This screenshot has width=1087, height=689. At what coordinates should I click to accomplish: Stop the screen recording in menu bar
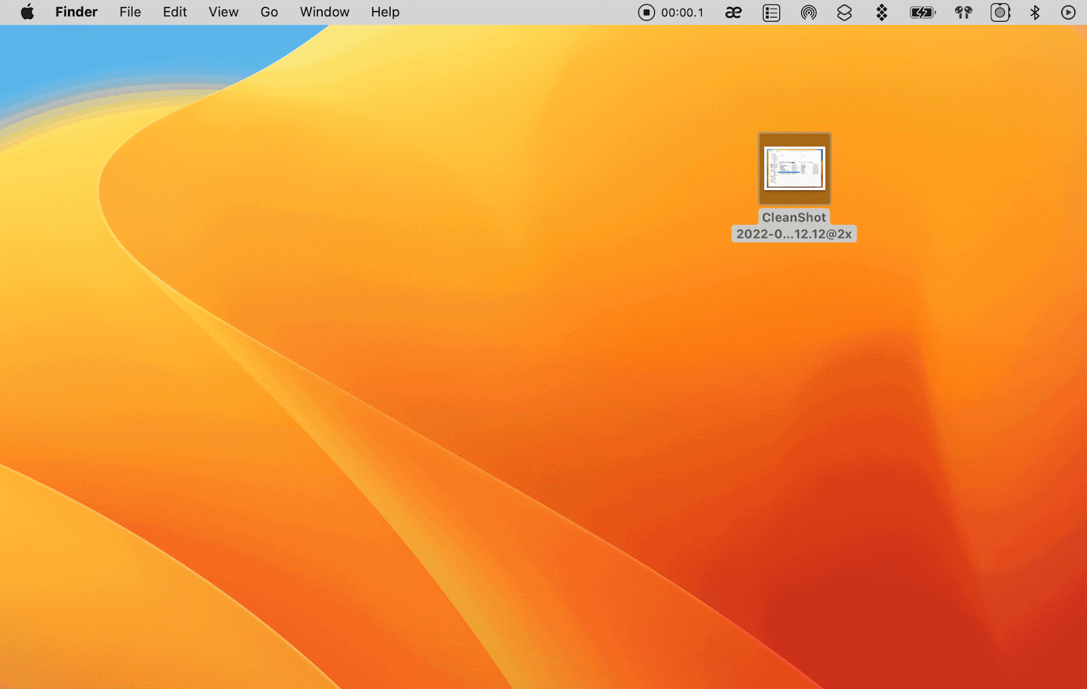coord(646,12)
